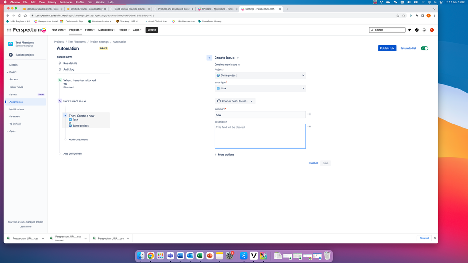Open Rule details
The height and width of the screenshot is (263, 468).
70,63
